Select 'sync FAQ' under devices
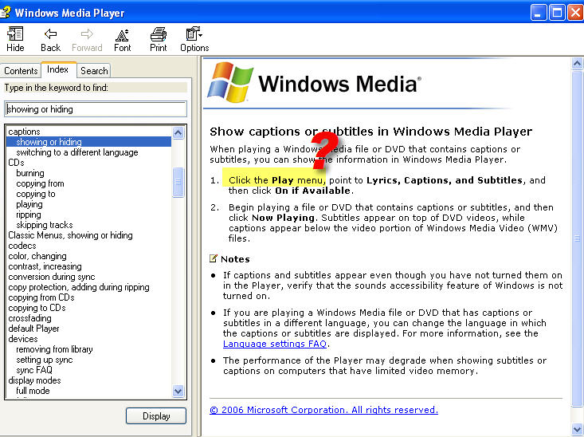This screenshot has width=584, height=437. click(33, 370)
